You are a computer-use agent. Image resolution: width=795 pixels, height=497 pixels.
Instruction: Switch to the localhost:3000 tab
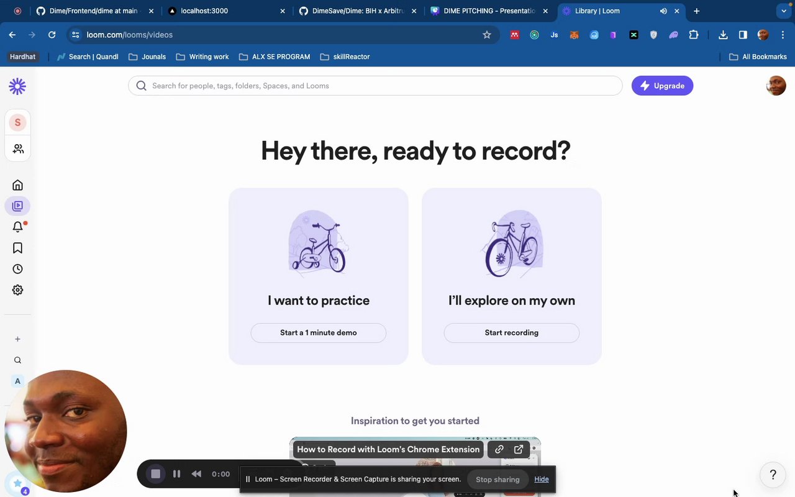pos(227,11)
